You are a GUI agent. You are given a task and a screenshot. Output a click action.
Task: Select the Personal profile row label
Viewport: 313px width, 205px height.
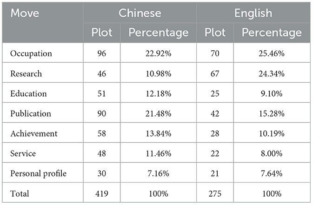[38, 173]
